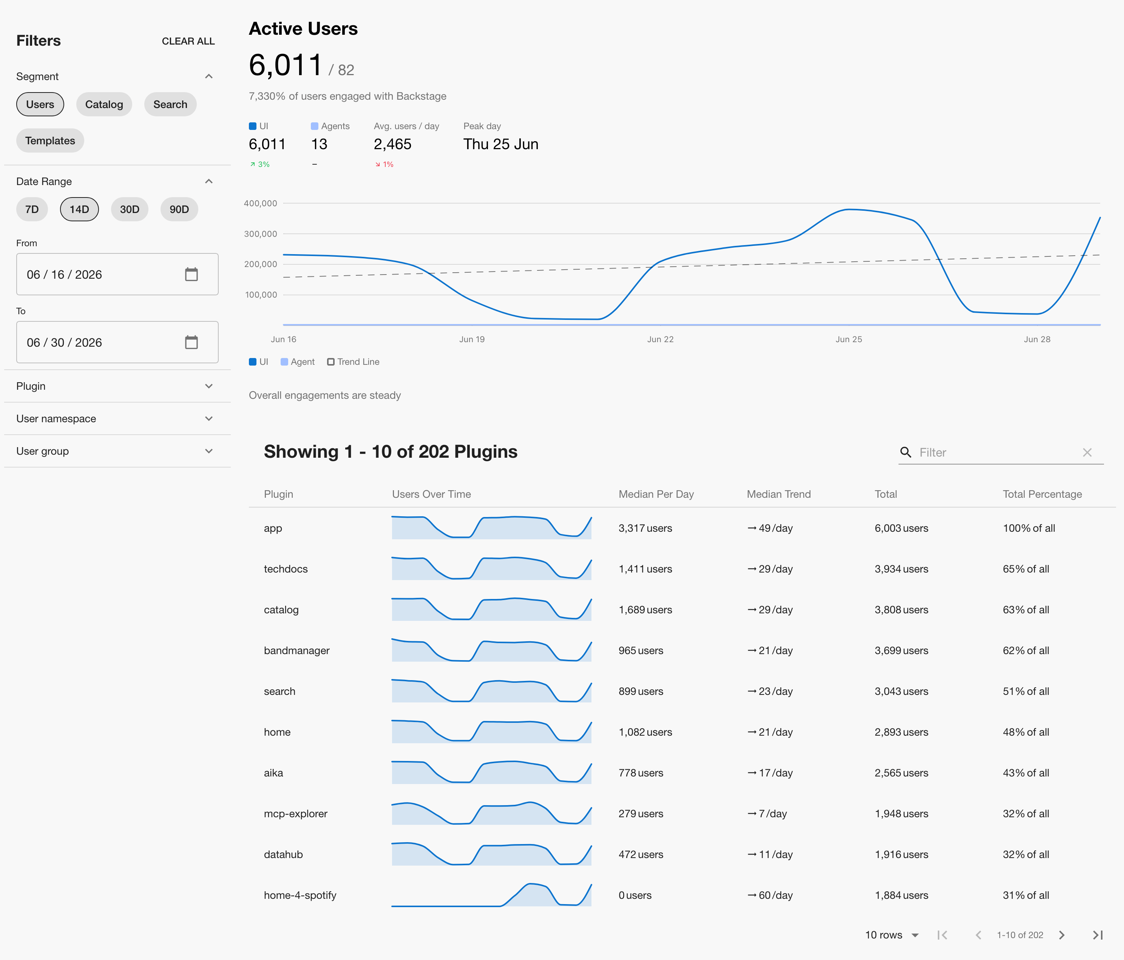Click the Avg. users per day value 2,465

[x=392, y=144]
